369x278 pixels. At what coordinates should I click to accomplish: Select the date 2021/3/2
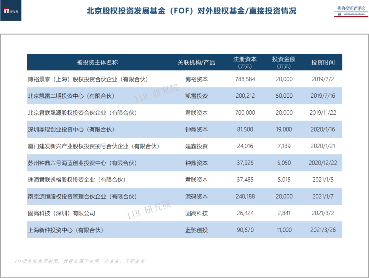[x=323, y=213]
